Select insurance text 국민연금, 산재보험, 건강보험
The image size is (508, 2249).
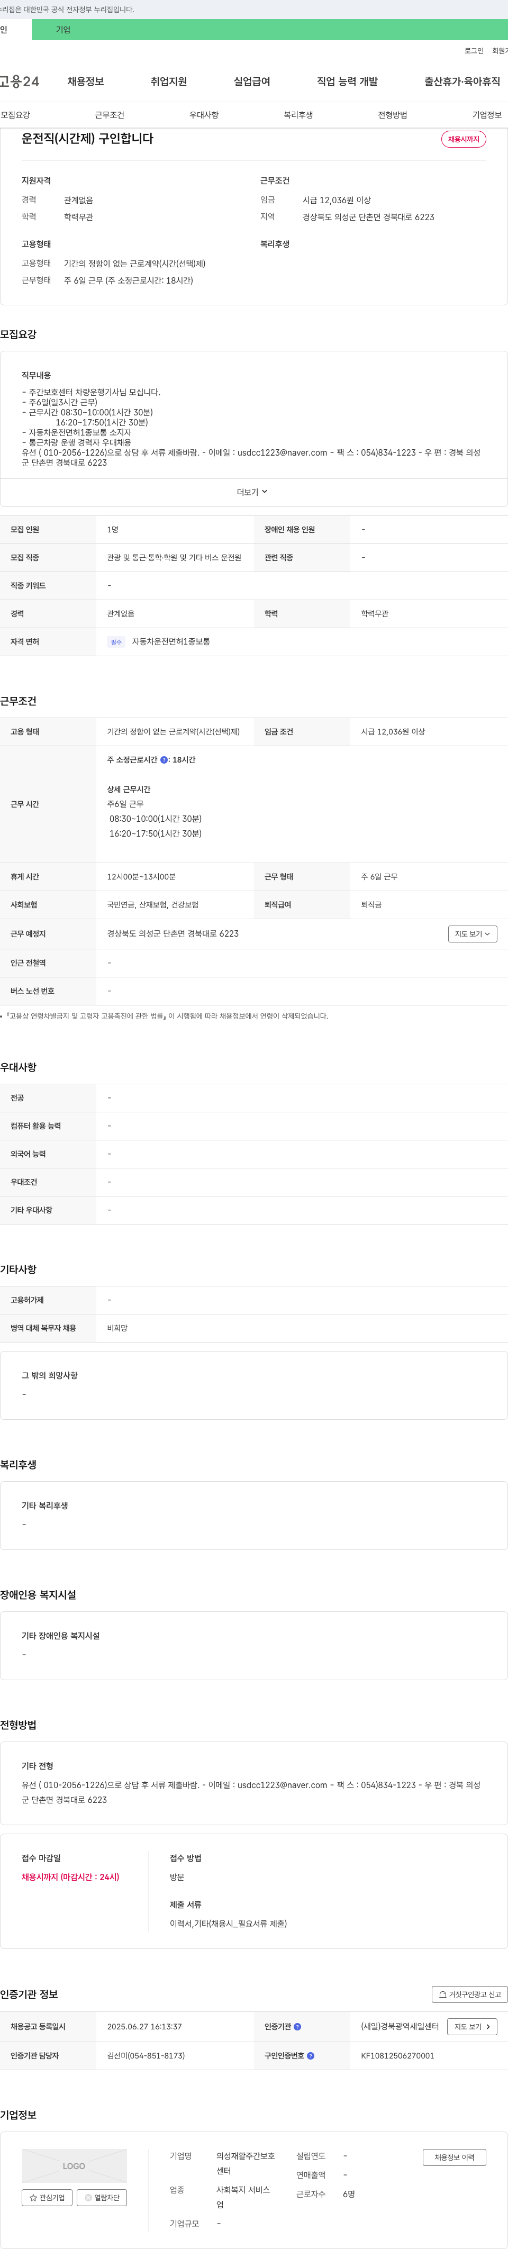point(153,904)
